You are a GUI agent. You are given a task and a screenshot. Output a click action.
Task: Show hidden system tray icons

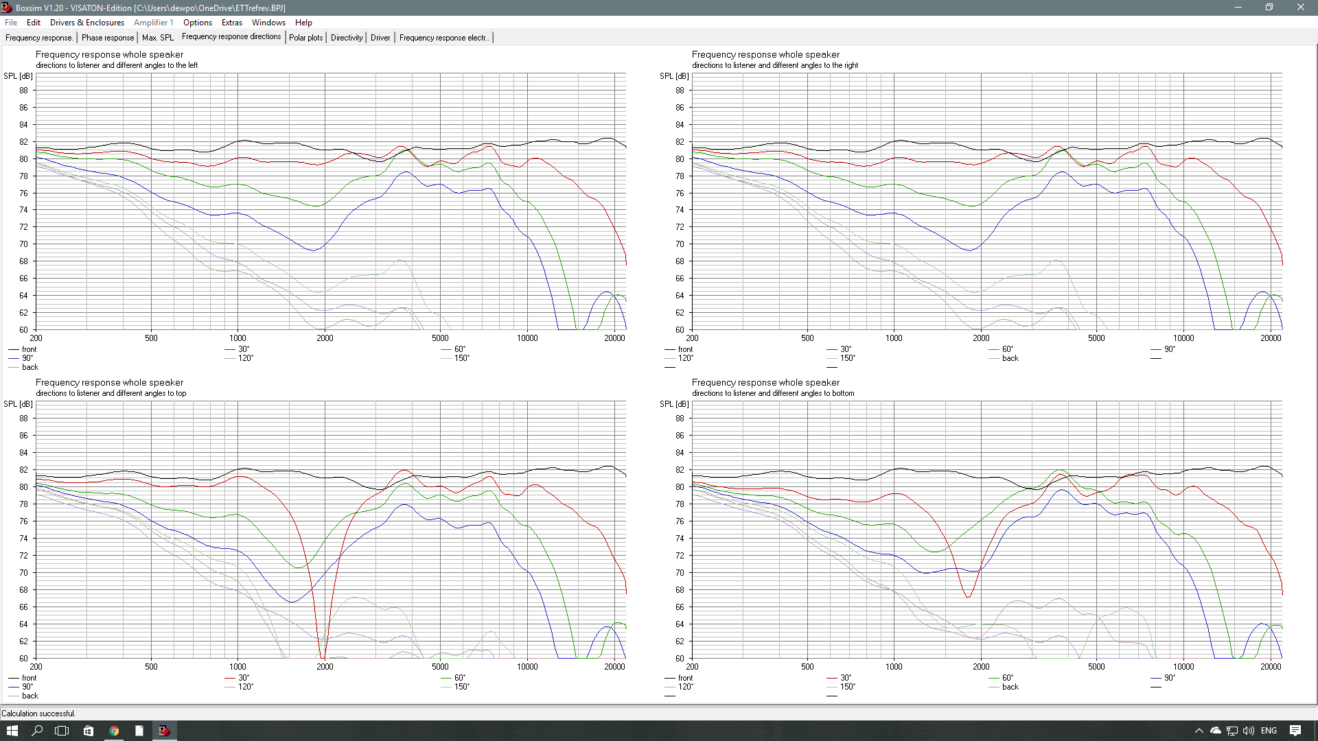point(1199,731)
